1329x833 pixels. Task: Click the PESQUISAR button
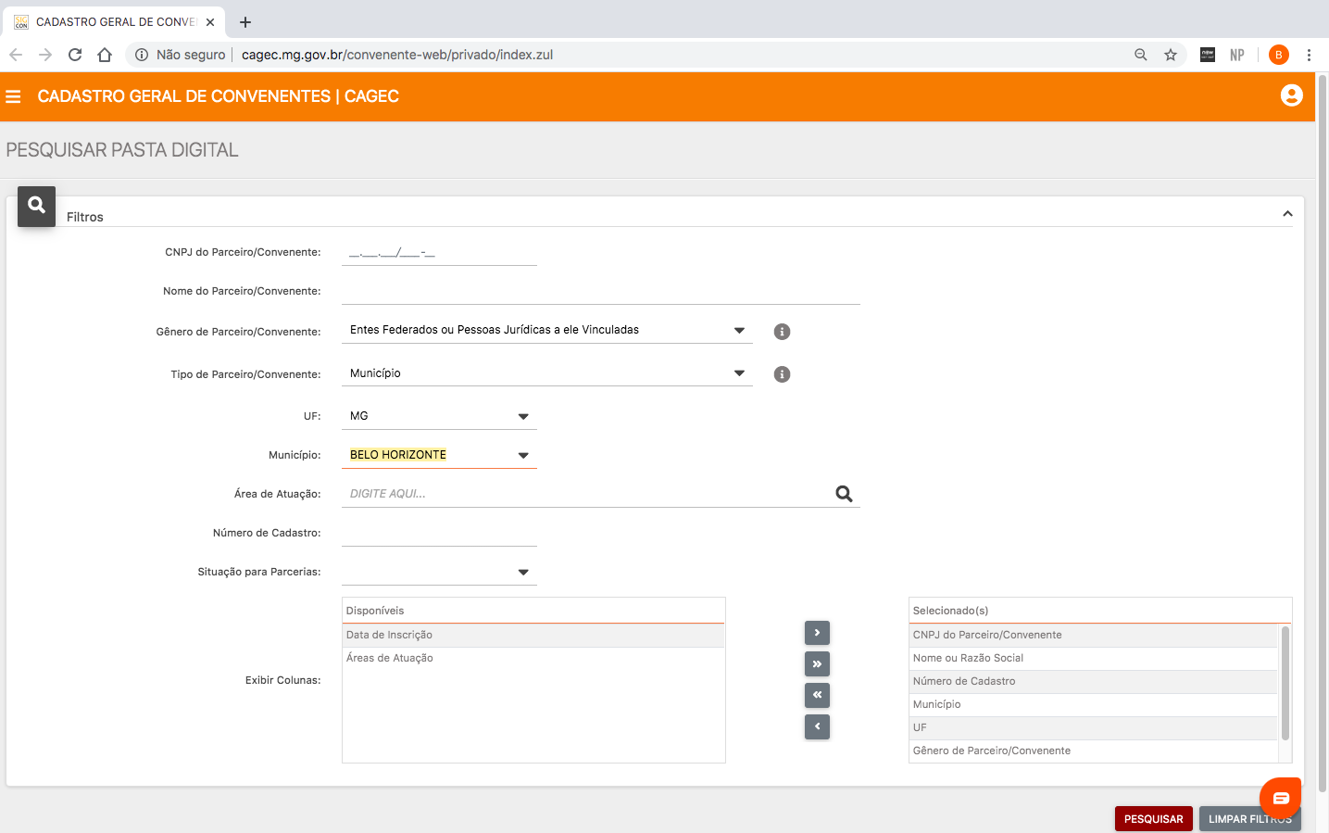1153,819
